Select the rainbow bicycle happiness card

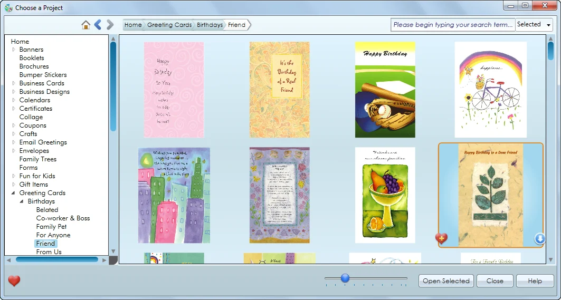pos(490,90)
